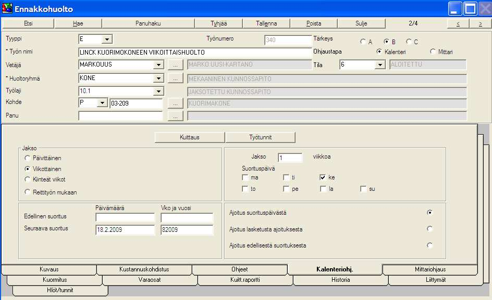Open the Kuitt.raportti tab
This screenshot has height=300, width=492.
pyautogui.click(x=245, y=280)
